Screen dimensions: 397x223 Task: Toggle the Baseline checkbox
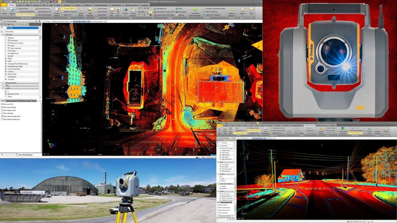point(5,38)
